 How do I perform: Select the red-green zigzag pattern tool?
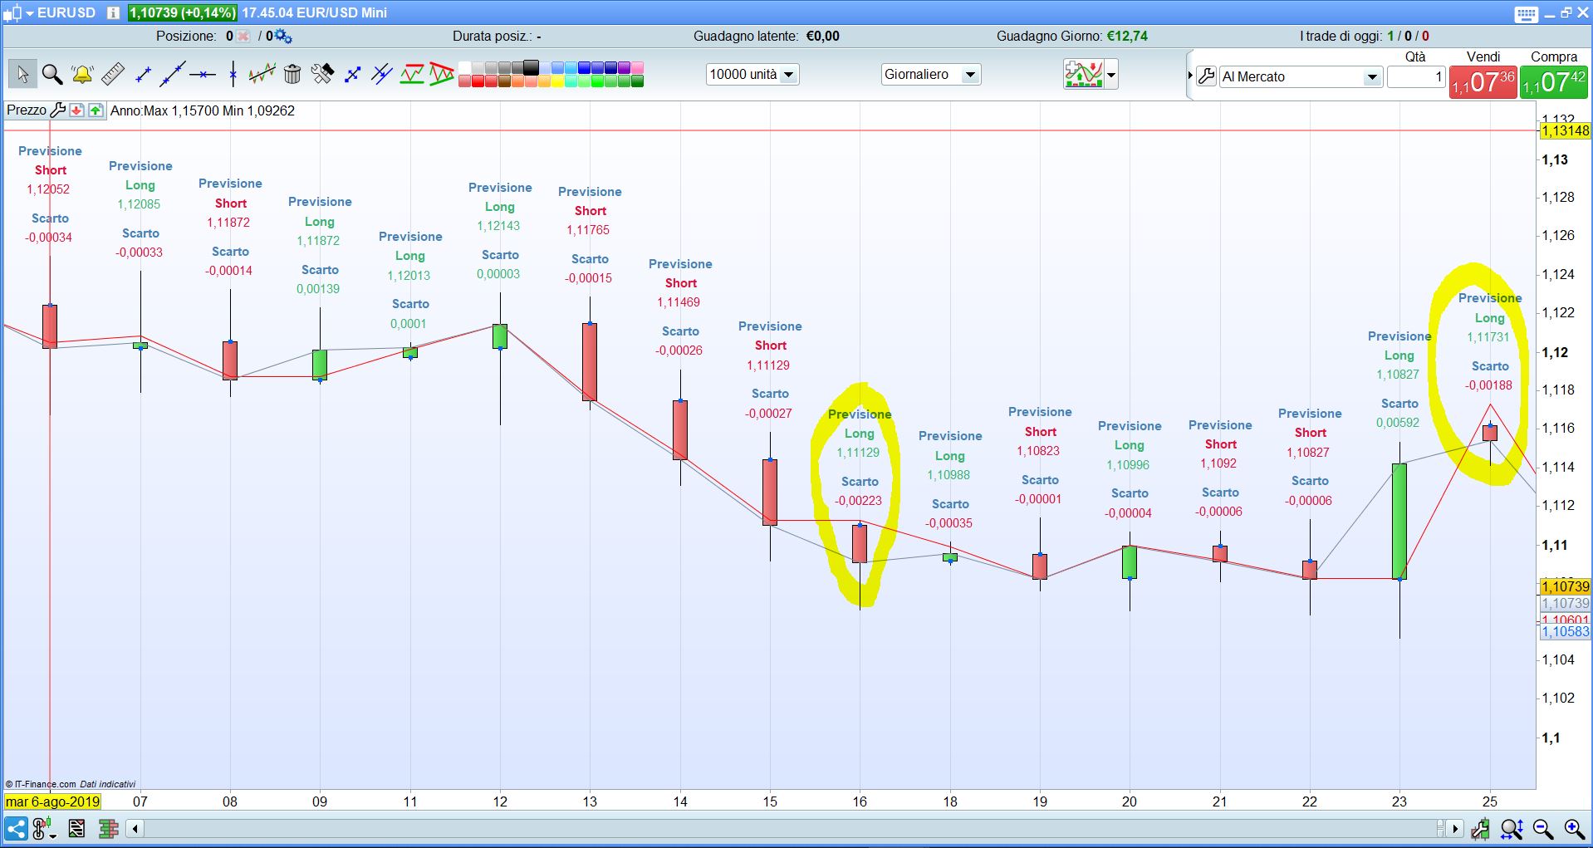click(412, 75)
